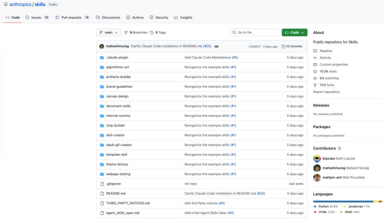This screenshot has width=384, height=219.
Task: Click the history clock icon beside 10 Commits
Action: point(283,46)
